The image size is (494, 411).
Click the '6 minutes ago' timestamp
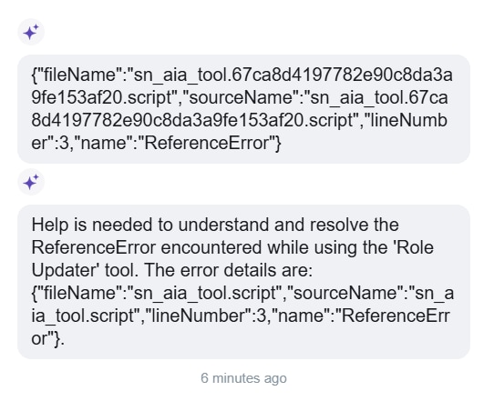coord(243,378)
